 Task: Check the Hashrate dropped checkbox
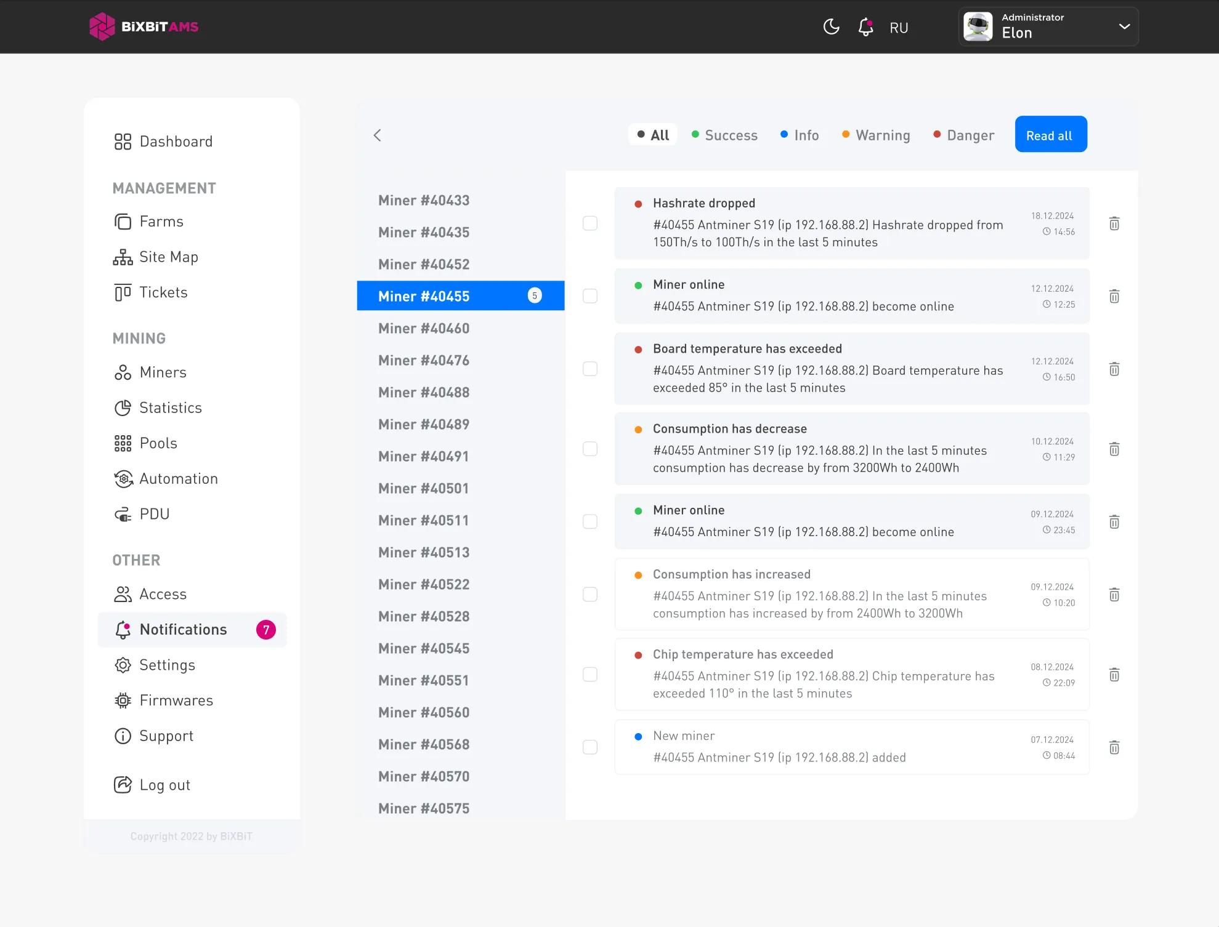590,223
